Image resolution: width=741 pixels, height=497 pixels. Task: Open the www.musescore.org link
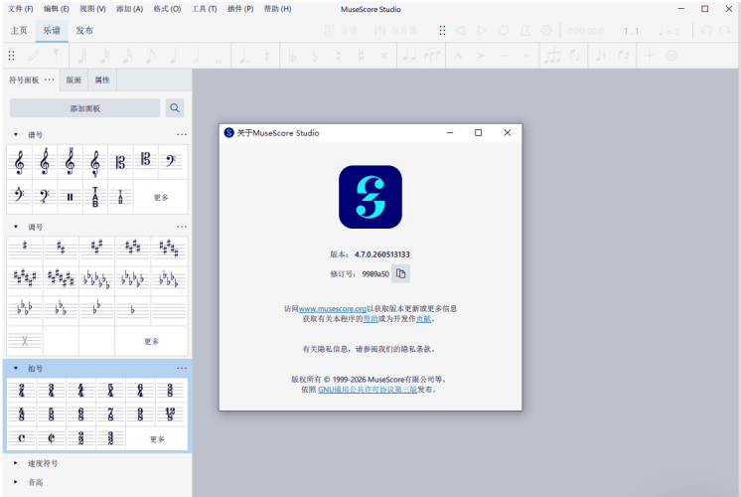332,309
